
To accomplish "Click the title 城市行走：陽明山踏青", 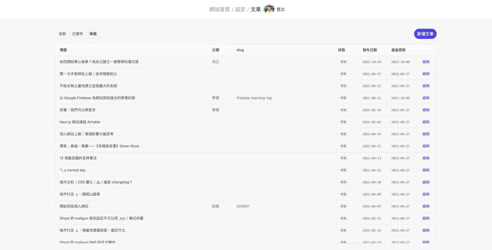I will pos(80,194).
